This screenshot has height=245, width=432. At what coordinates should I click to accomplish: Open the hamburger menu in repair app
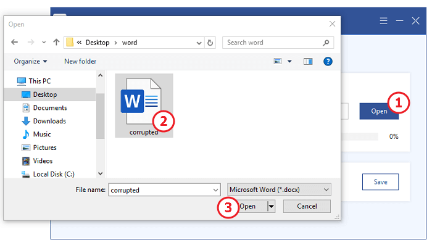[383, 21]
